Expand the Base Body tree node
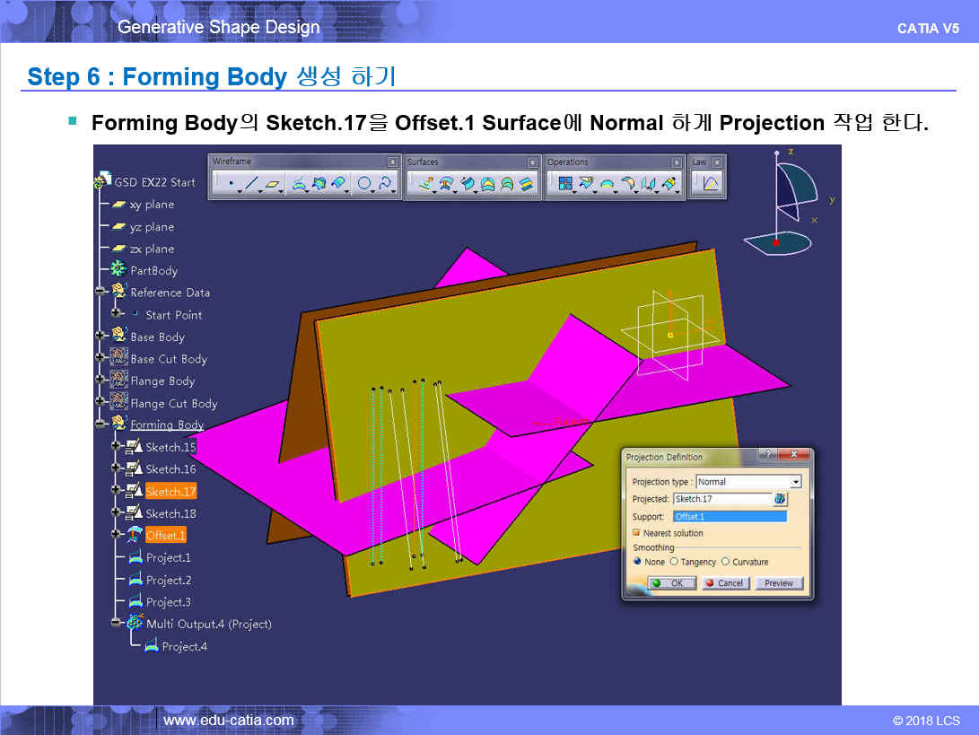The height and width of the screenshot is (735, 979). tap(101, 337)
